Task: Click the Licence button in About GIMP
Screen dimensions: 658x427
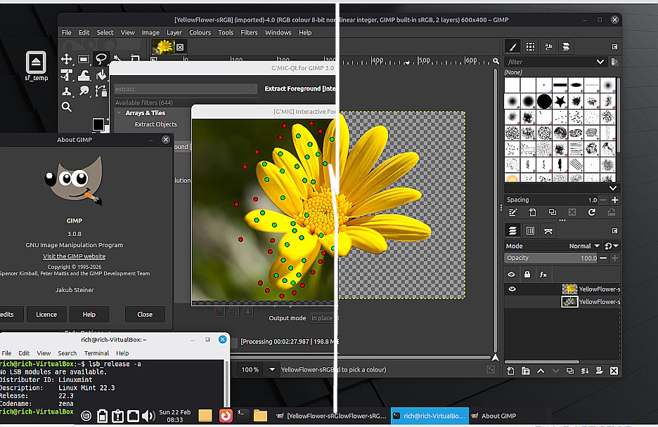Action: (46, 314)
